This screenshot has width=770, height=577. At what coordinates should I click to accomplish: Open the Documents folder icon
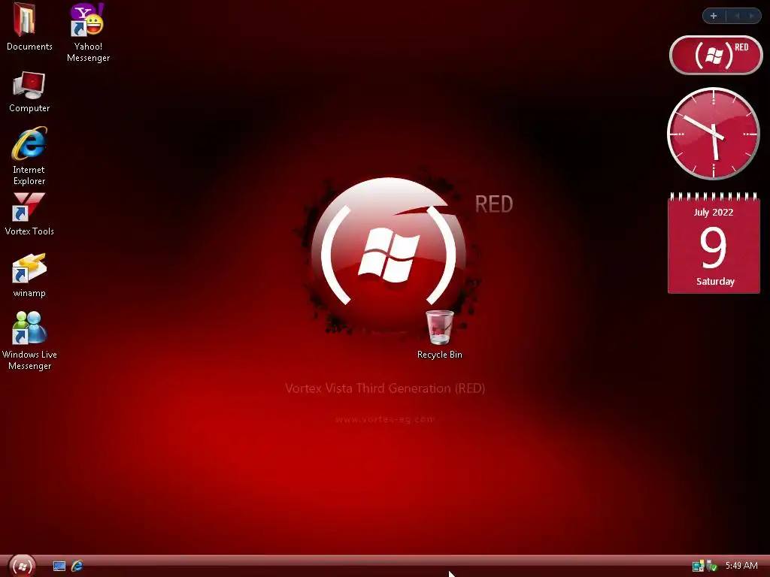29,27
